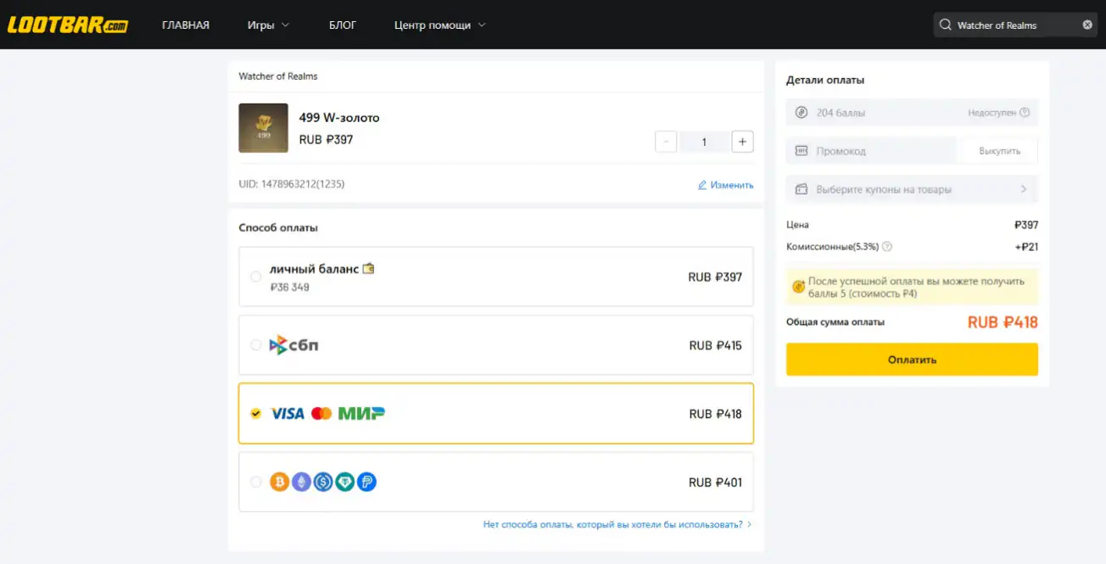Click the info icon beside Комиссионные(5.3%)
The image size is (1106, 564).
click(887, 247)
